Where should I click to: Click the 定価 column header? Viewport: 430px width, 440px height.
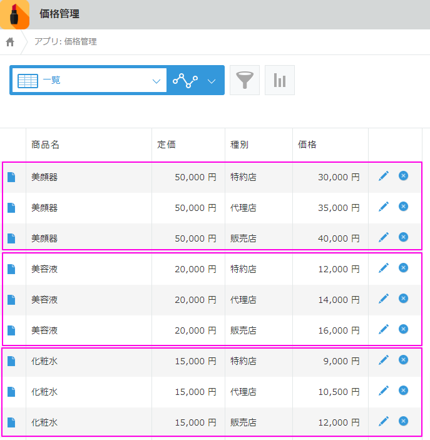click(166, 145)
